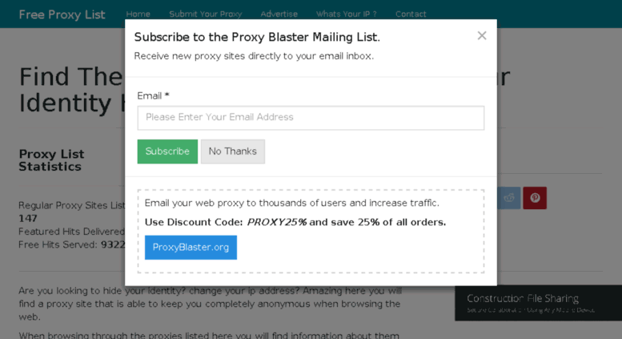
Task: Click the Free Hits Served statistic
Action: (x=72, y=244)
